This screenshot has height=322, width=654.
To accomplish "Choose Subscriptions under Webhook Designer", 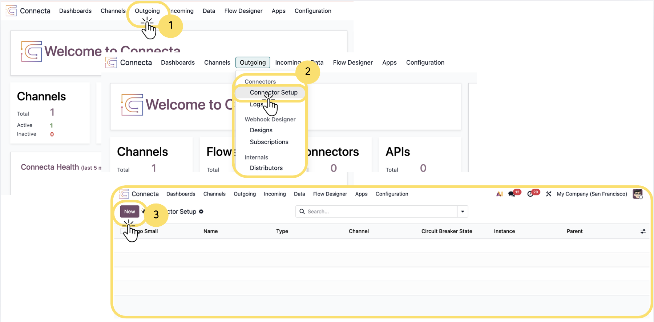I will (x=269, y=142).
